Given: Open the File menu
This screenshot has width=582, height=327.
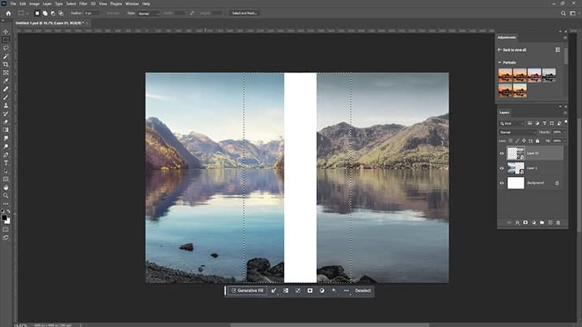Looking at the screenshot, I should coord(13,4).
